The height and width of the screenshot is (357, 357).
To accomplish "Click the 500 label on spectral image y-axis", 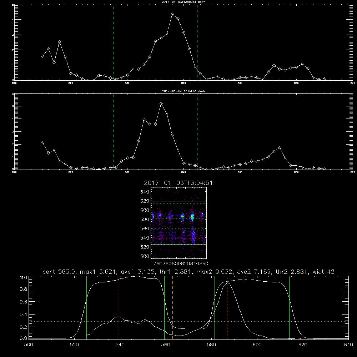I will 145,256.
